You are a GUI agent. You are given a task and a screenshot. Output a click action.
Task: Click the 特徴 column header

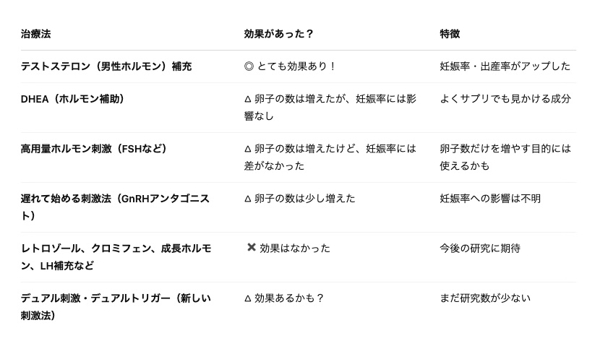click(450, 34)
